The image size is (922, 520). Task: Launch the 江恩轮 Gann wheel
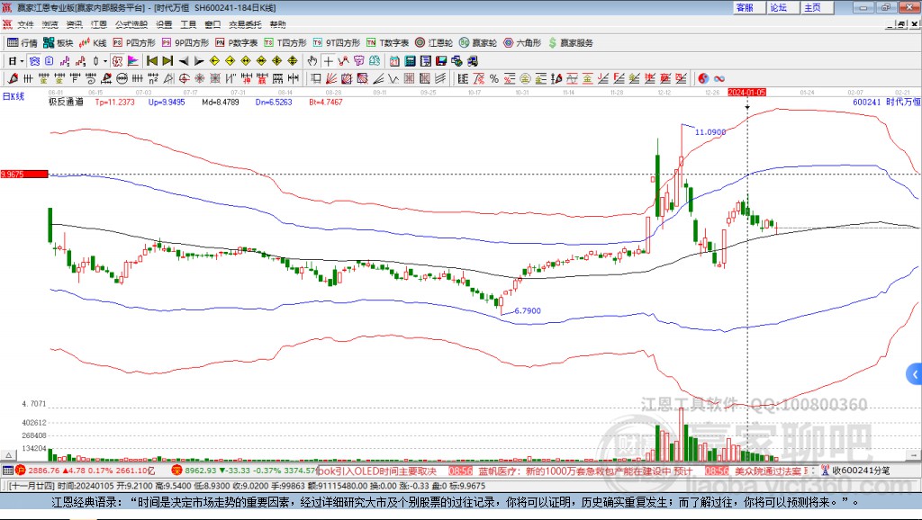pos(434,43)
